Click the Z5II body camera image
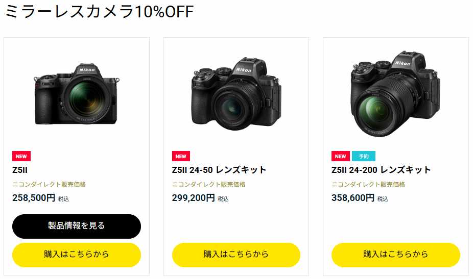The image size is (473, 279). pos(76,94)
